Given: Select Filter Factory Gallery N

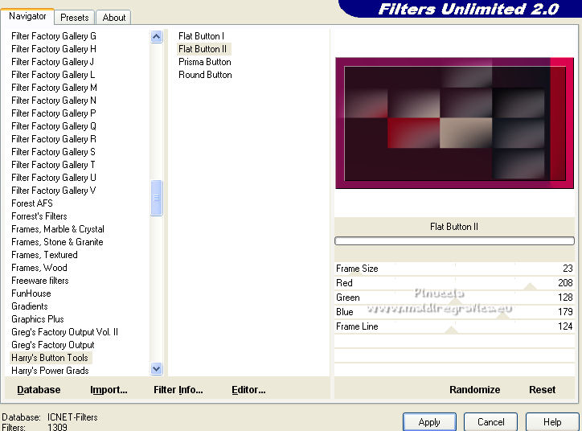Looking at the screenshot, I should point(54,101).
